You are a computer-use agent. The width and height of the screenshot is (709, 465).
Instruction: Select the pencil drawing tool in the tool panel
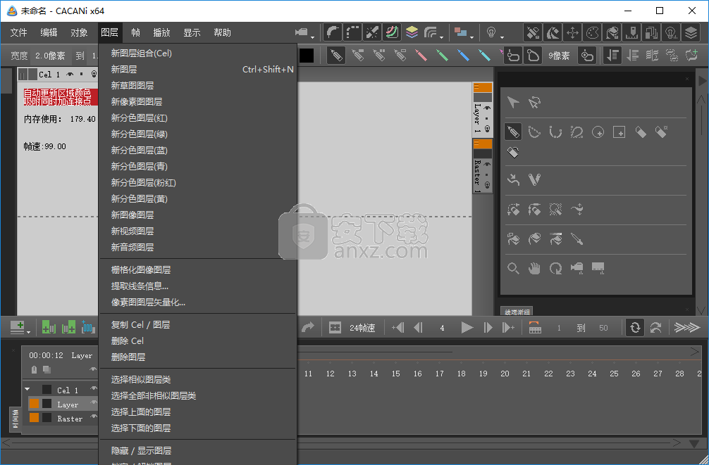tap(513, 132)
